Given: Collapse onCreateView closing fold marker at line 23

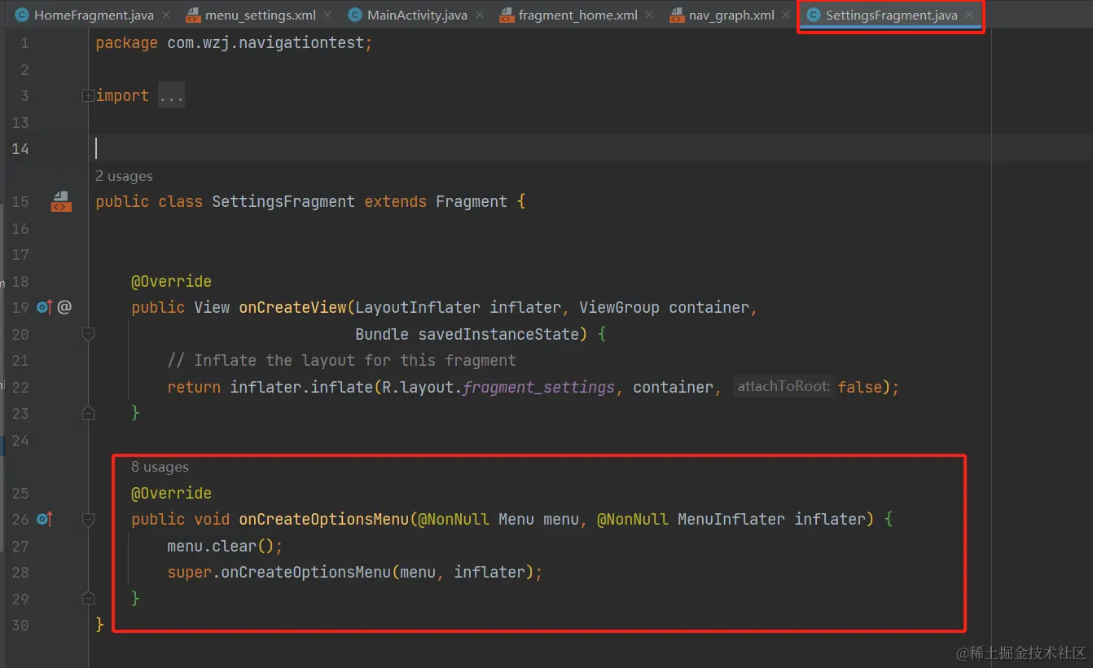Looking at the screenshot, I should (x=88, y=413).
